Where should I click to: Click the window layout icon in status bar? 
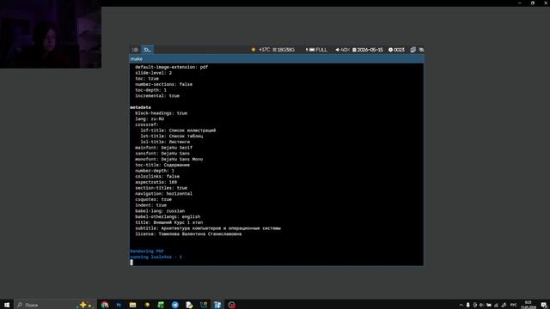[412, 50]
